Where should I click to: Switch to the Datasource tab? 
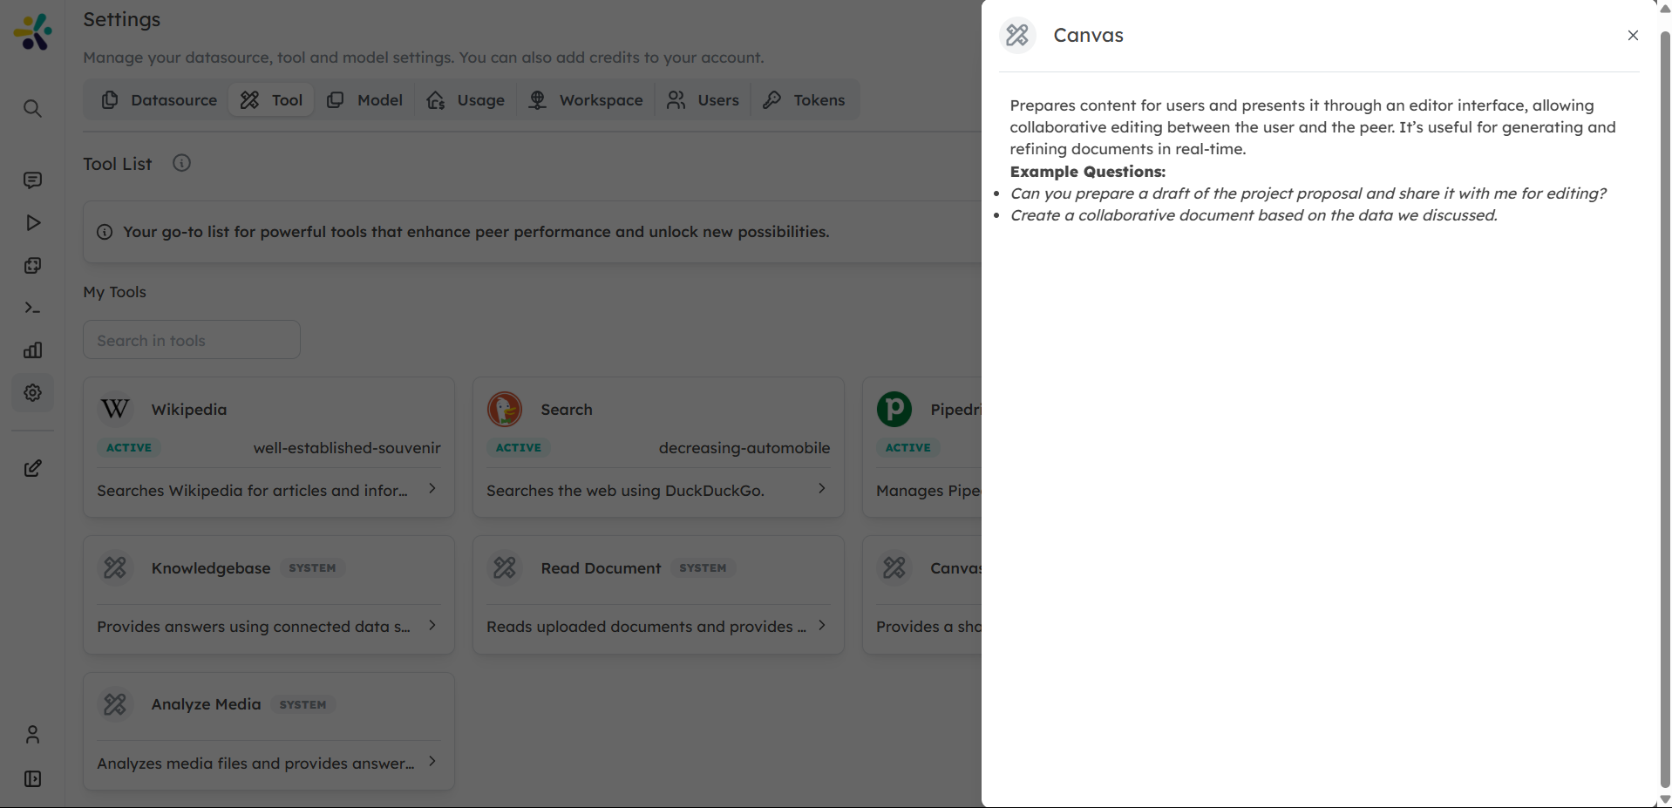coord(160,100)
